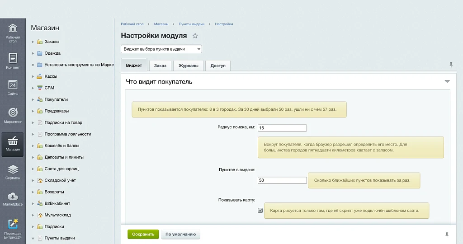
Task: Click the Сохранить button
Action: (143, 234)
